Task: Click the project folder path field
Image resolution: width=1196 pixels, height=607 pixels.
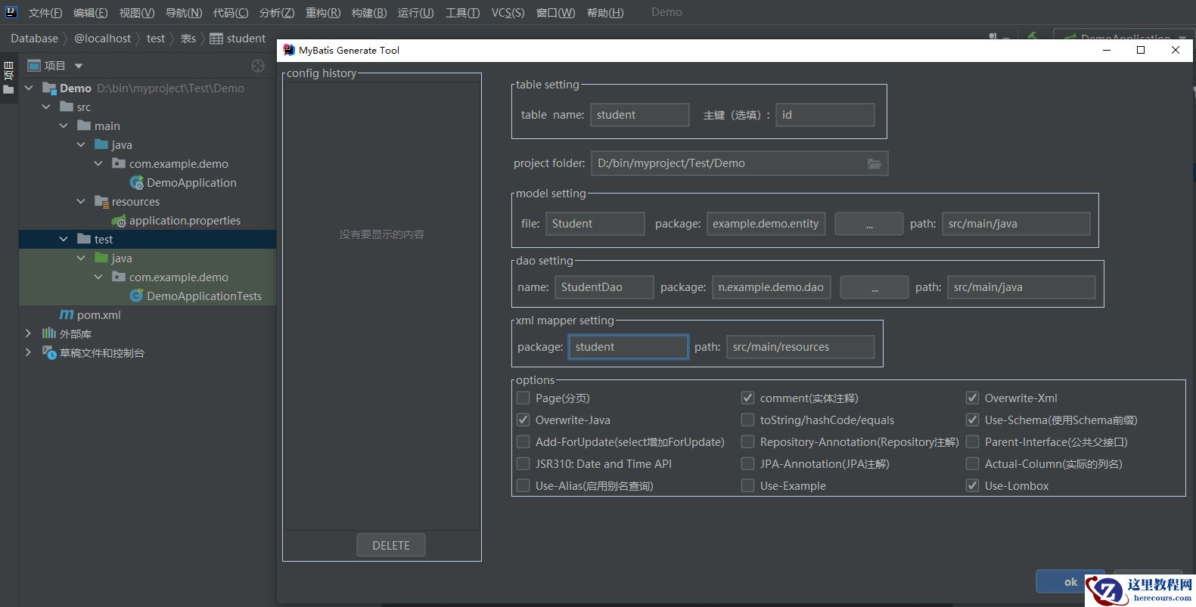Action: point(739,163)
